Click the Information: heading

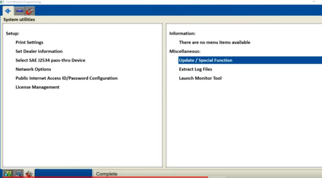coord(182,33)
